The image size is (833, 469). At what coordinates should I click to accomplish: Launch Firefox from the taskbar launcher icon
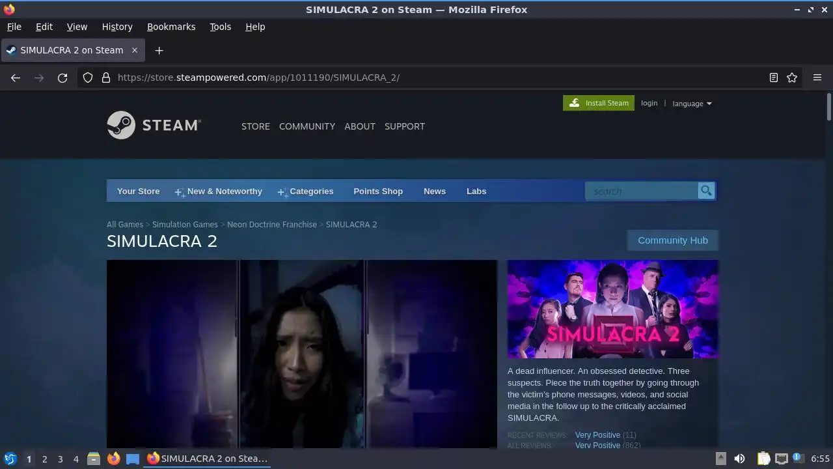[x=113, y=459]
